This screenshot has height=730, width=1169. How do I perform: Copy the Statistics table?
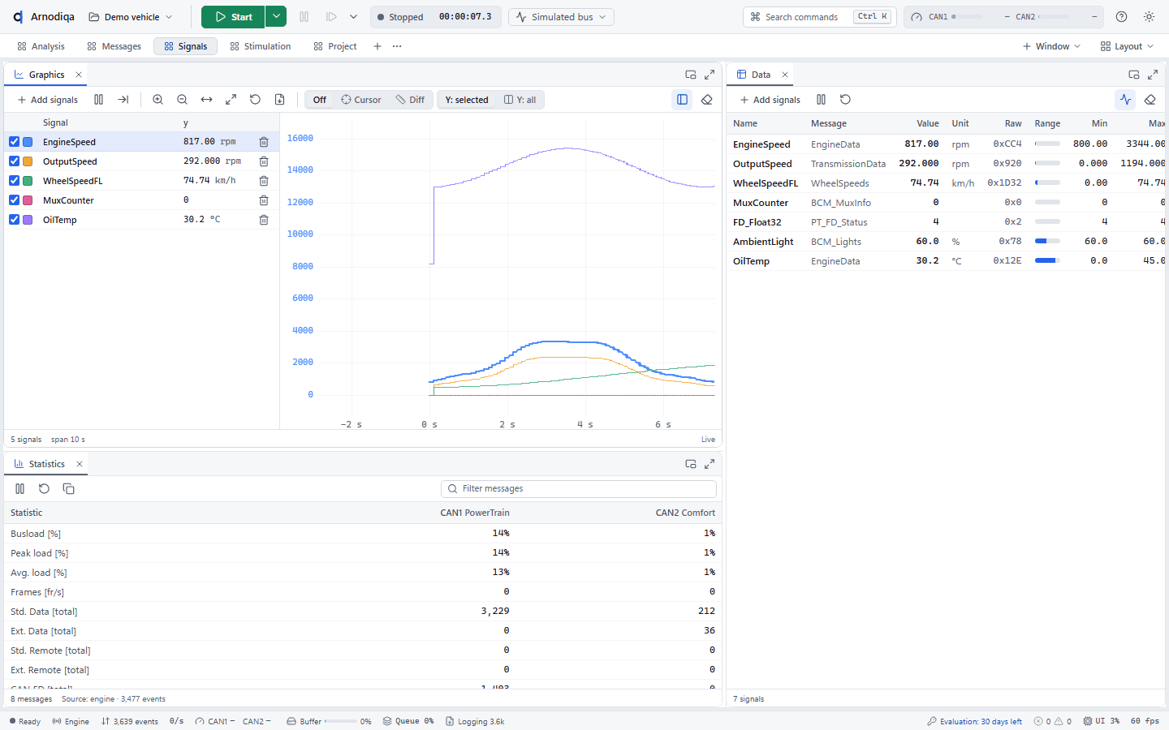69,489
